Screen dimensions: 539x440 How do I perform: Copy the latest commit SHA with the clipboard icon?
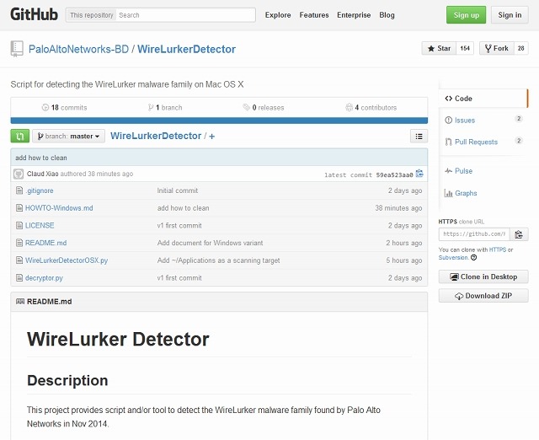coord(419,174)
